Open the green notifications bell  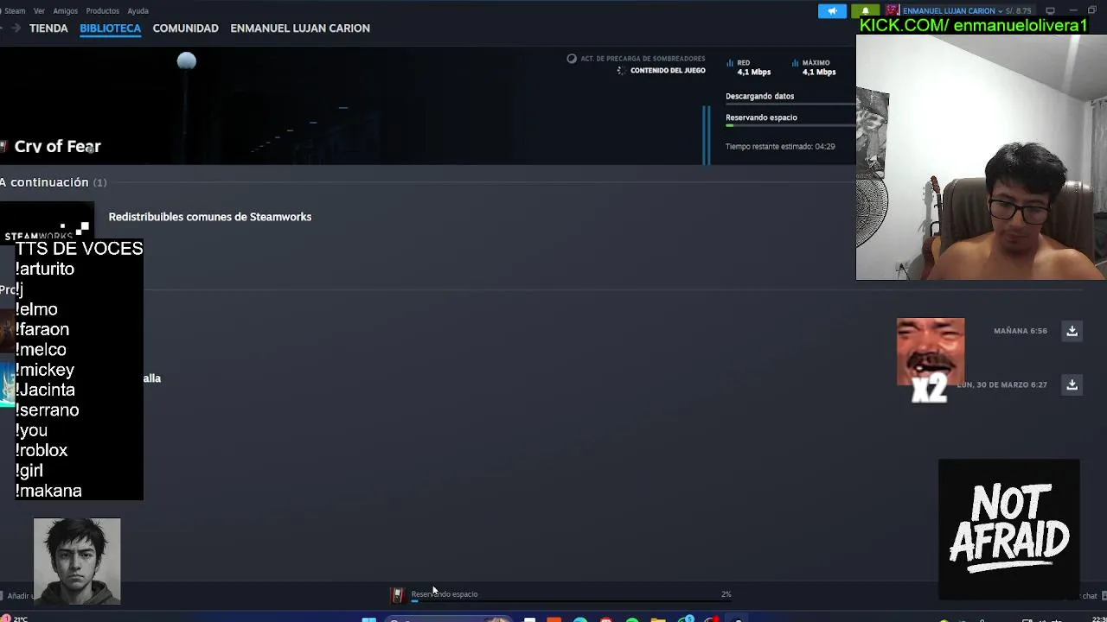click(865, 11)
